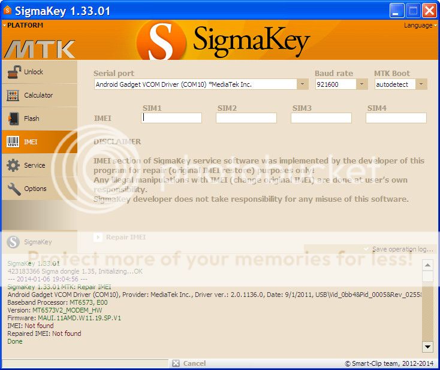Click the Cancel X icon

tap(176, 363)
